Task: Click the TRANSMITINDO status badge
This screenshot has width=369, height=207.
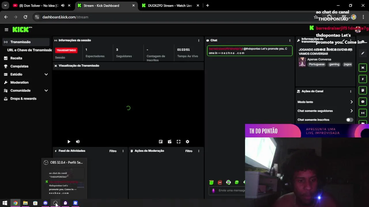Action: [66, 50]
